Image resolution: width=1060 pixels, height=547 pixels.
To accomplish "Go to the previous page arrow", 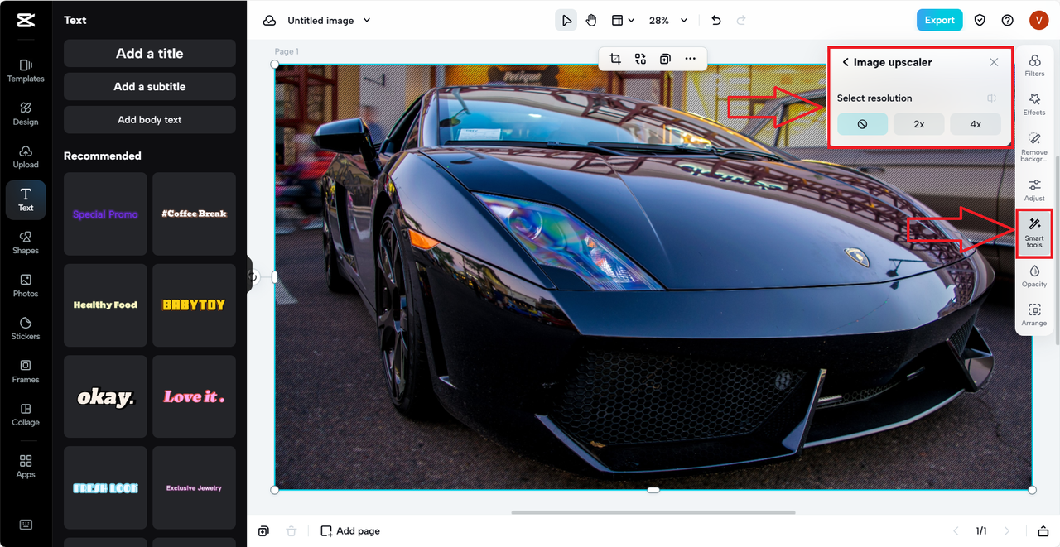I will [x=956, y=531].
